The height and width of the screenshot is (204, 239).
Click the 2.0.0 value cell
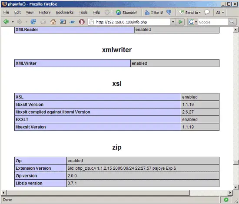143,176
